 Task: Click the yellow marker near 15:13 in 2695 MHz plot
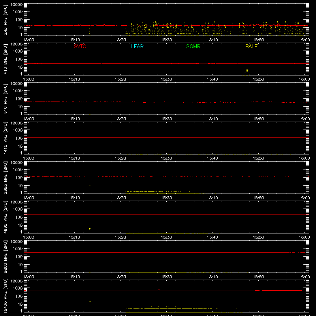pos(90,186)
